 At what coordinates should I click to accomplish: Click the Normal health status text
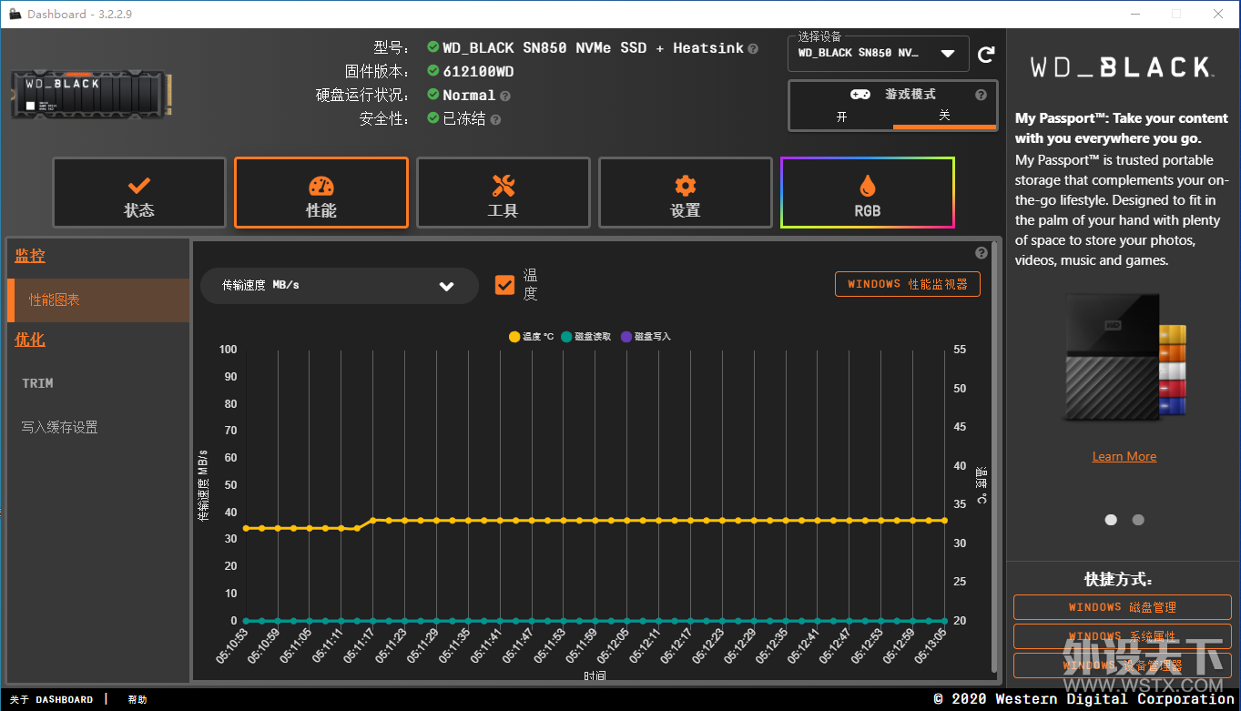pos(469,96)
